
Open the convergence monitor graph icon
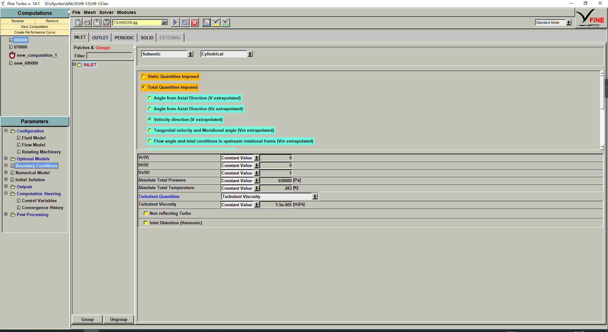206,22
